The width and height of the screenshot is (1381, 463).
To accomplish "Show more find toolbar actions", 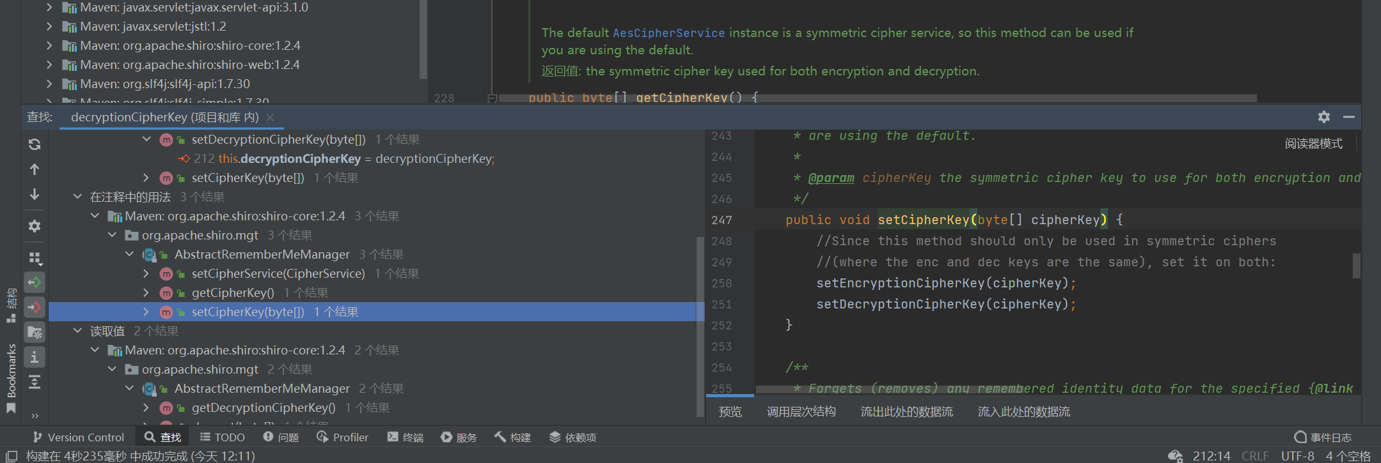I will [35, 416].
